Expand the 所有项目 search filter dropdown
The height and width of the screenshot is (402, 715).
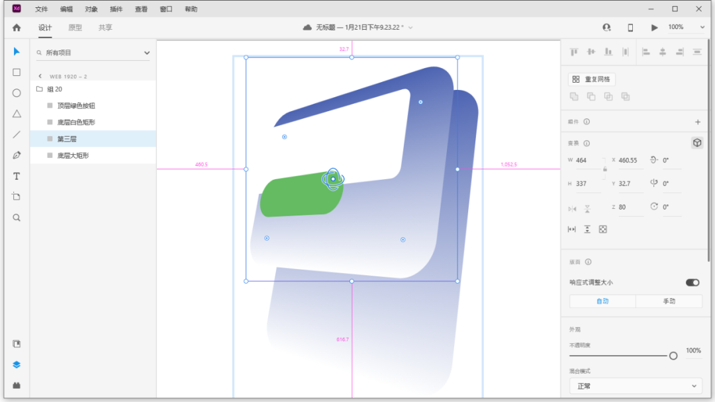point(146,53)
